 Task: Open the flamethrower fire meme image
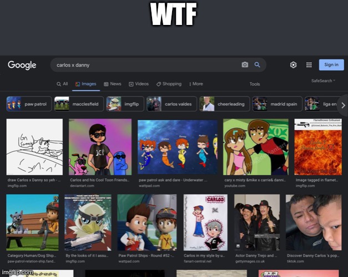[318, 147]
